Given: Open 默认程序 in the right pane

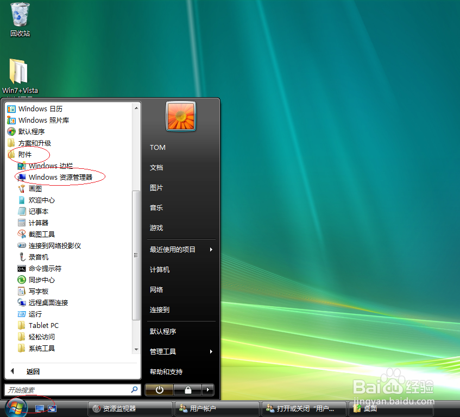Looking at the screenshot, I should (x=163, y=332).
